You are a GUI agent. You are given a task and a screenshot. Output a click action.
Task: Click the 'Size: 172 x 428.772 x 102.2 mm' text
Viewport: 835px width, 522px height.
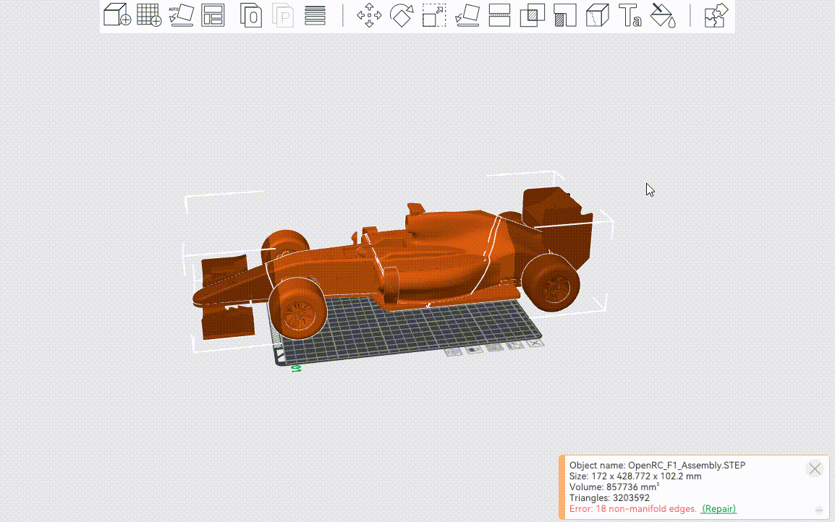(x=635, y=476)
